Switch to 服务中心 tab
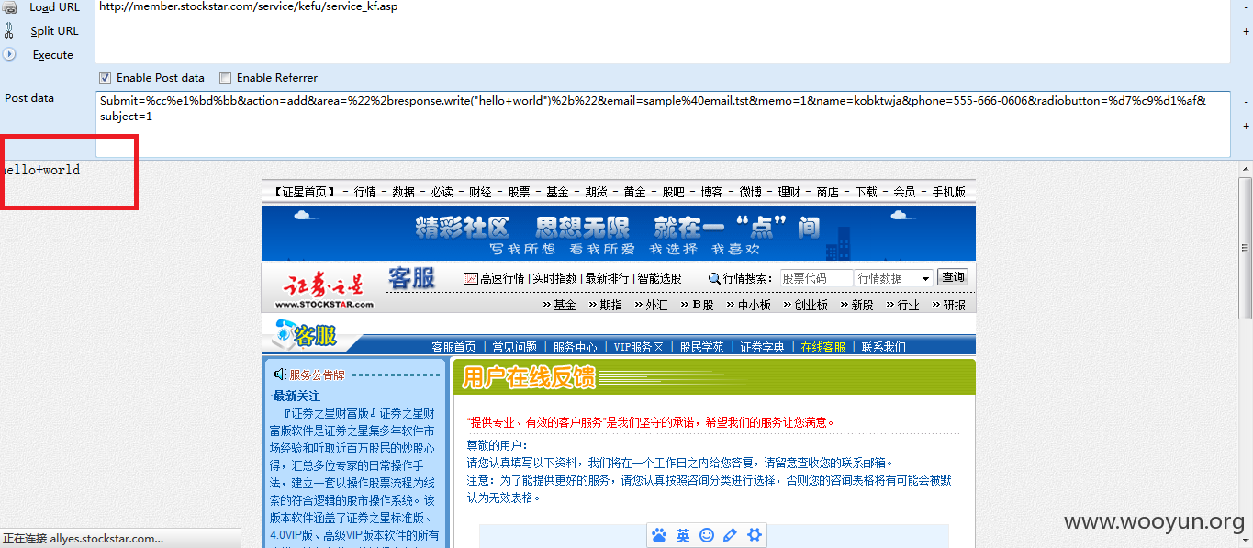 (x=575, y=347)
